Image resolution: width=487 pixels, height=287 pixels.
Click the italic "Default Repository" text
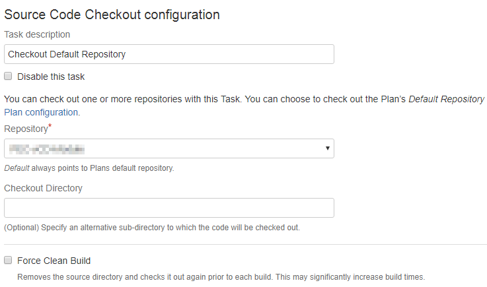(x=446, y=99)
